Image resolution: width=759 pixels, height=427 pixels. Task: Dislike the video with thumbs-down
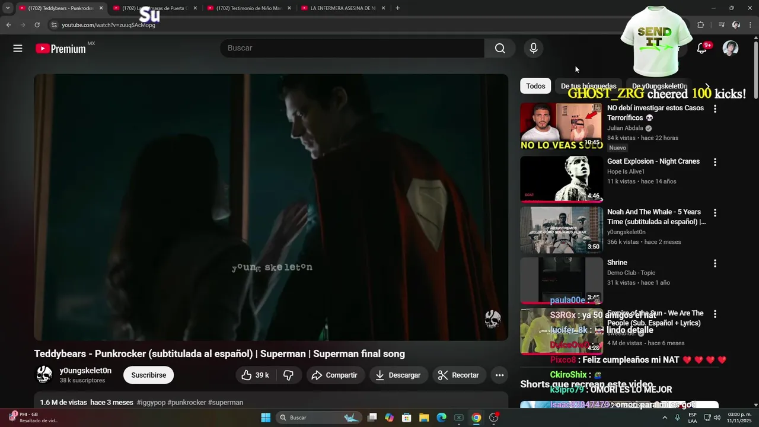coord(289,375)
